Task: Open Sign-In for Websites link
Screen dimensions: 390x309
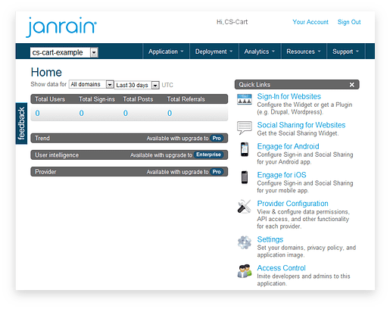Action: 289,96
